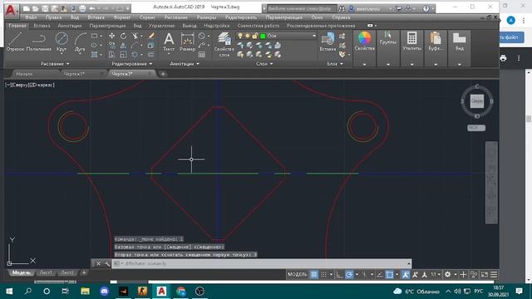Toggle polar tracking in the status bar
This screenshot has height=299, width=532.
(x=349, y=274)
